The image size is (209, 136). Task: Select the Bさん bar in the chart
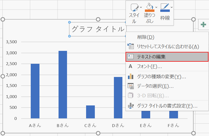tap(63, 85)
